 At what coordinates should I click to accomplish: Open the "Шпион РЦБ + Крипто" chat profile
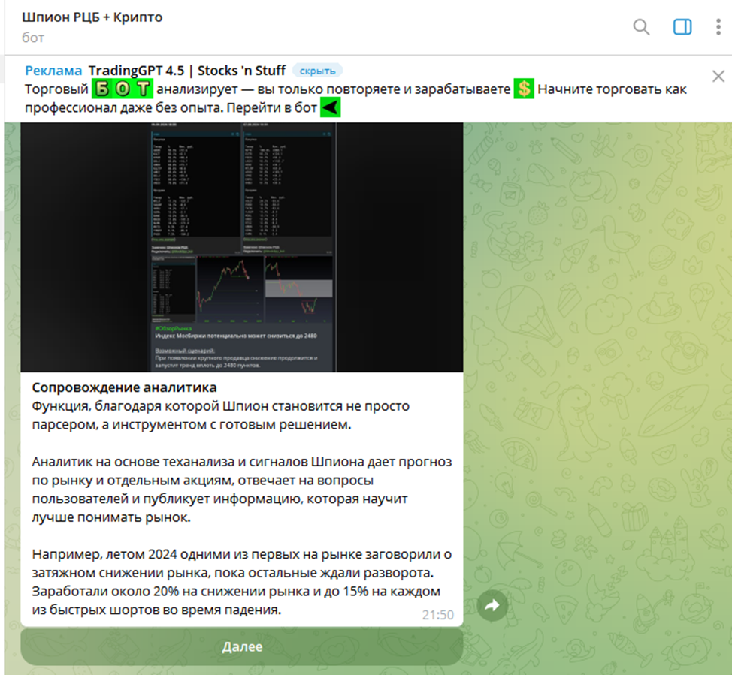(92, 17)
